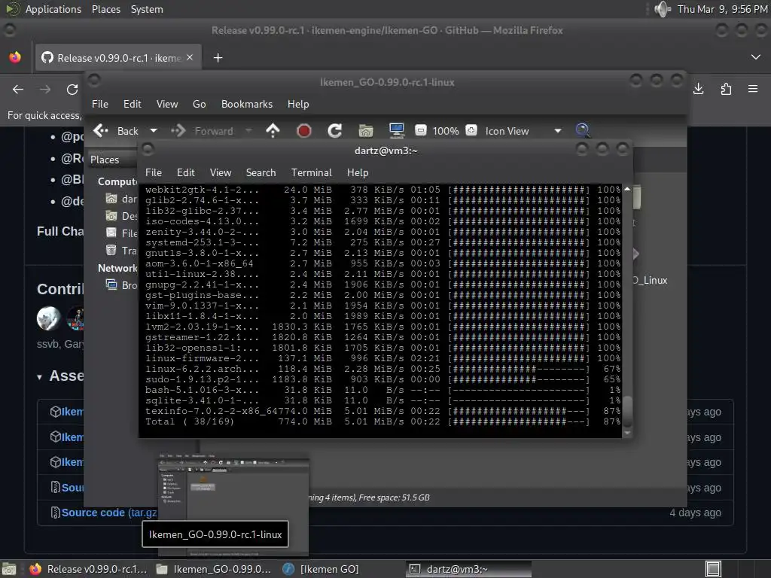Switch to dartz@vm3 terminal taskbar button
The height and width of the screenshot is (578, 771).
click(468, 569)
